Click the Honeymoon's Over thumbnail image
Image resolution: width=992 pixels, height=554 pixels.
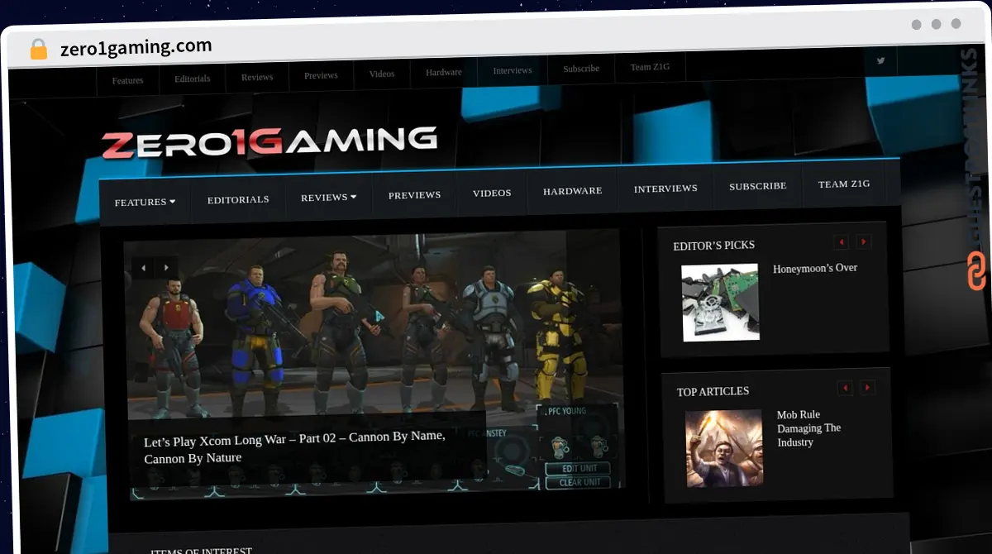click(x=720, y=303)
